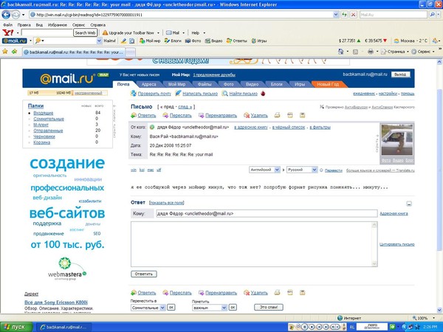
Task: Open Мой мир from Mail.ru toolbar
Action: point(150,41)
